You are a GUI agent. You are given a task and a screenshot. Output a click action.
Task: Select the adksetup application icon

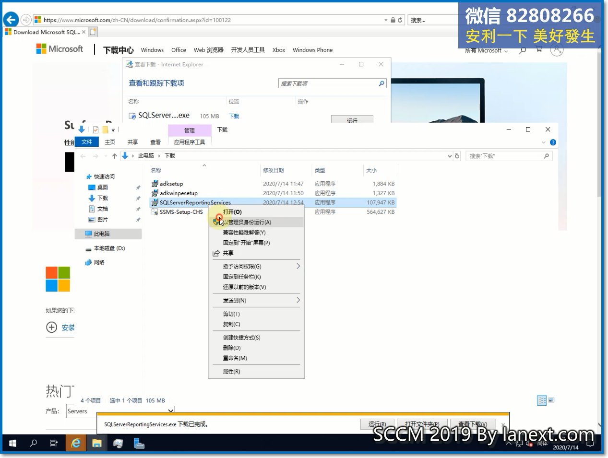click(x=155, y=184)
